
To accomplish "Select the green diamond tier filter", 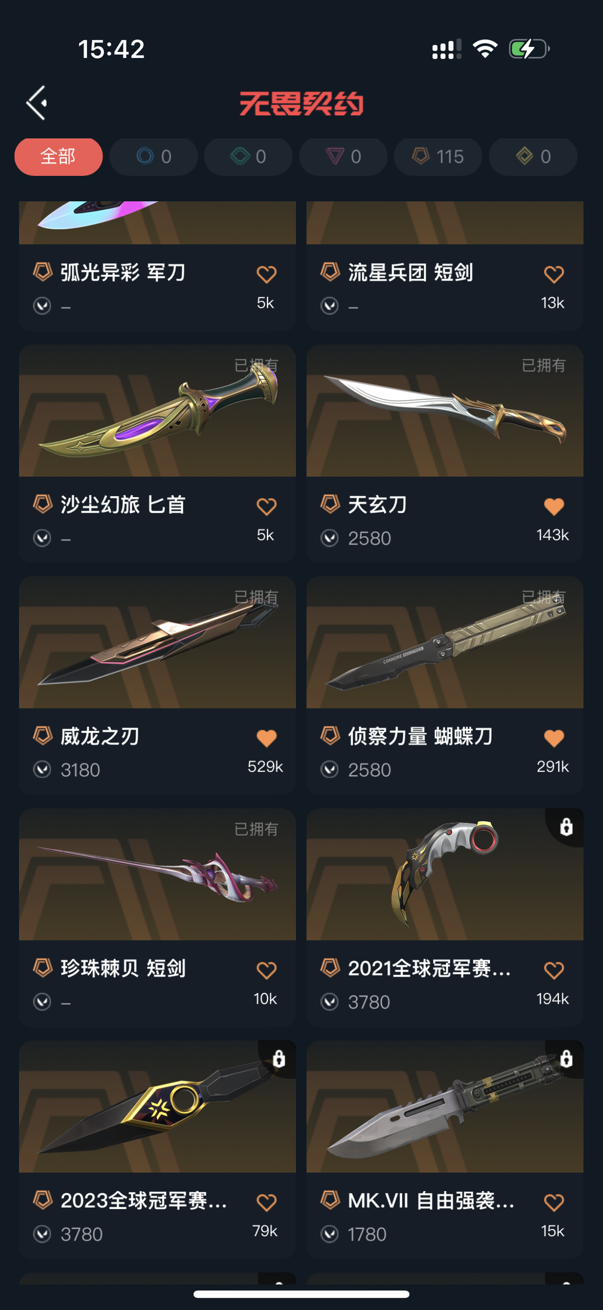I will point(248,157).
